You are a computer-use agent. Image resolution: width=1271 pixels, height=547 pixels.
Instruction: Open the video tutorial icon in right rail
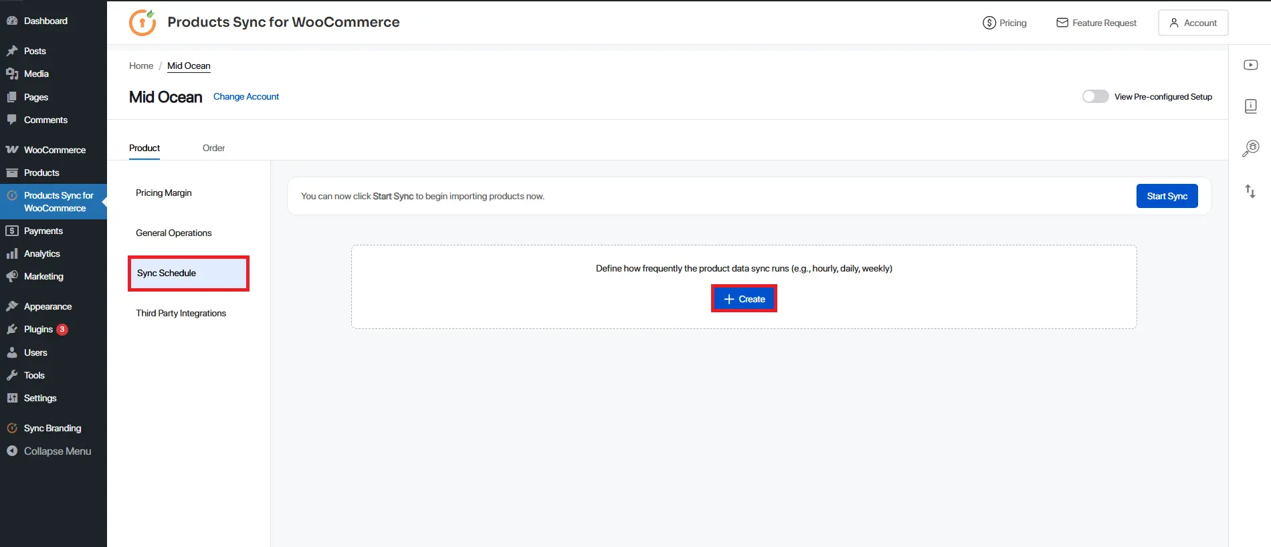(1250, 65)
